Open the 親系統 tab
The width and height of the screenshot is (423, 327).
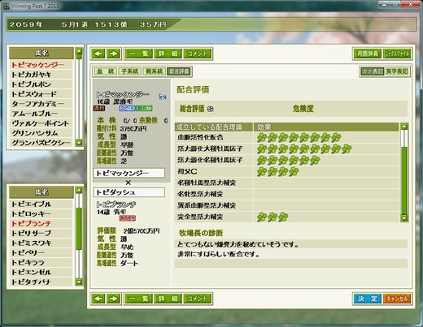pyautogui.click(x=154, y=71)
